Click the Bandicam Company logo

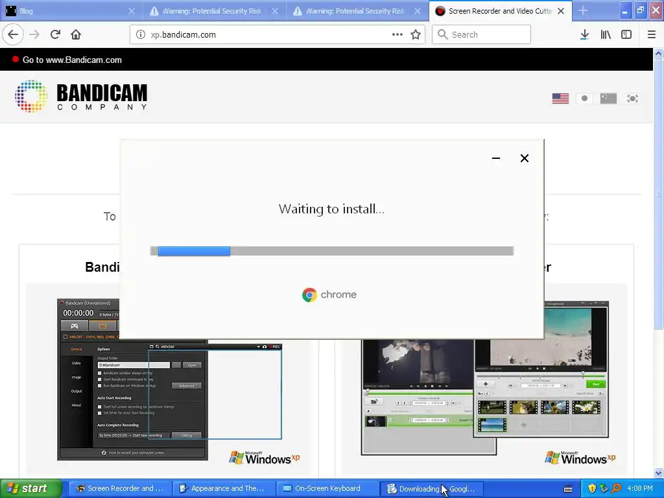[x=81, y=96]
